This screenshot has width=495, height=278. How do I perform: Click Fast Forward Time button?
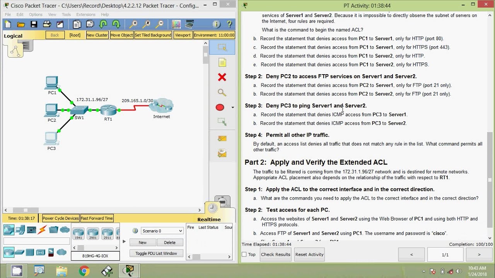pos(97,218)
